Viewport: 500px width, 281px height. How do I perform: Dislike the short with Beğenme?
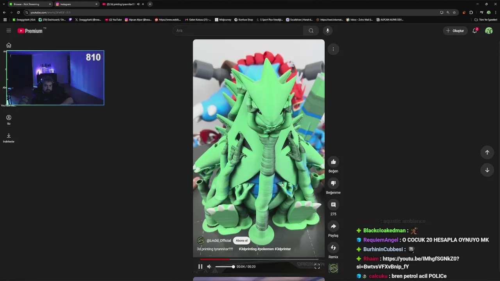pyautogui.click(x=333, y=183)
